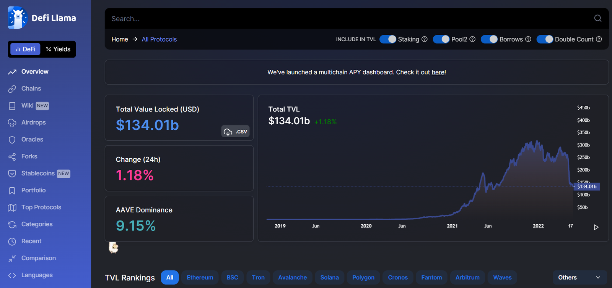Open the Chains sidebar item
This screenshot has width=612, height=288.
[24, 88]
